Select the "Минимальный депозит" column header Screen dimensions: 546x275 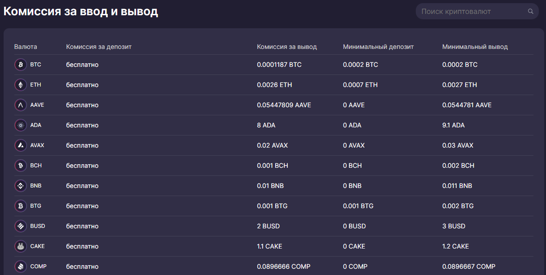coord(378,47)
